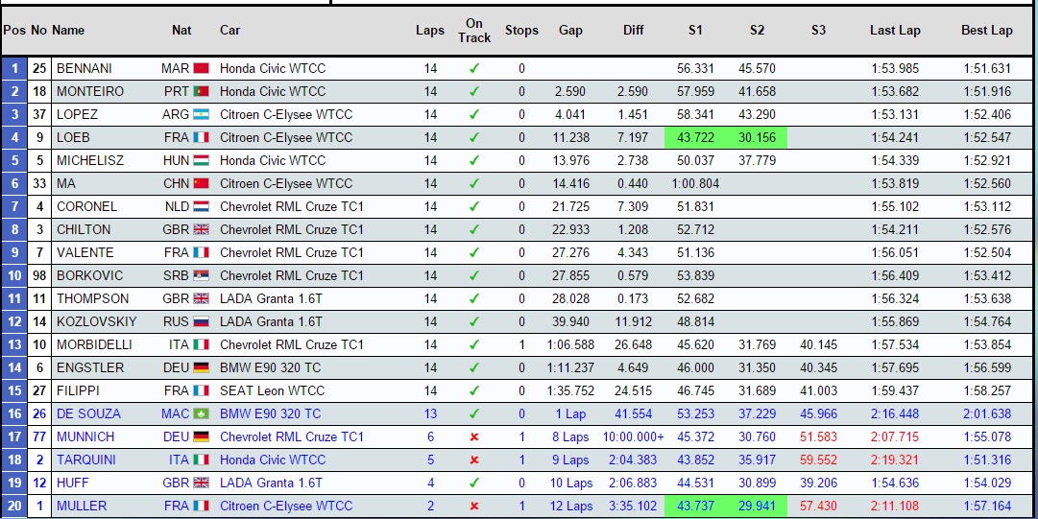The height and width of the screenshot is (519, 1038).
Task: Click Argentina flag icon in Lopez's row
Action: click(201, 115)
